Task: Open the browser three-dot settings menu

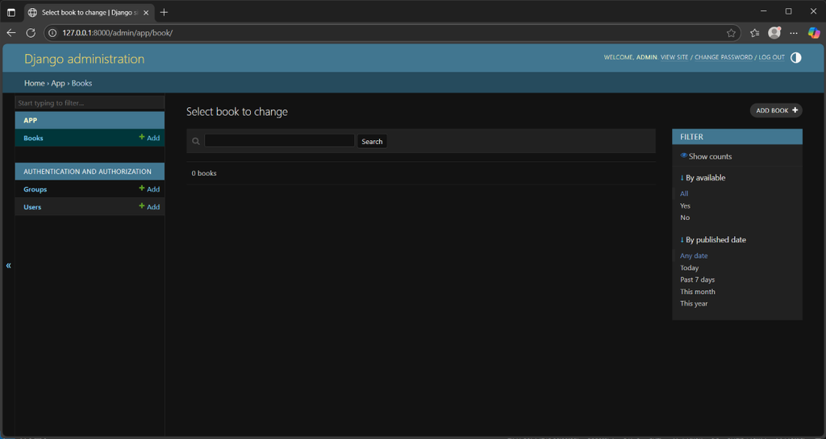Action: (794, 32)
